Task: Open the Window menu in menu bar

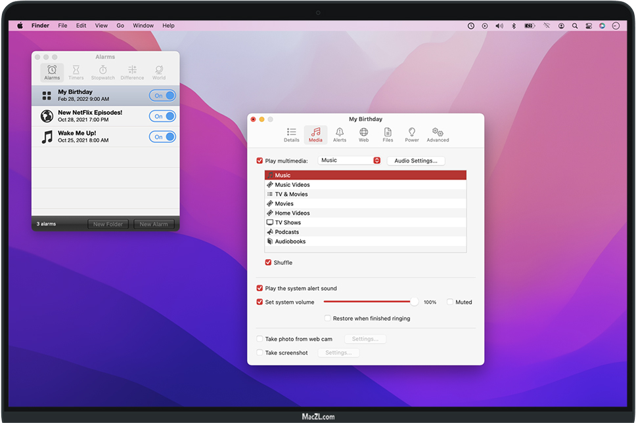Action: [x=143, y=26]
